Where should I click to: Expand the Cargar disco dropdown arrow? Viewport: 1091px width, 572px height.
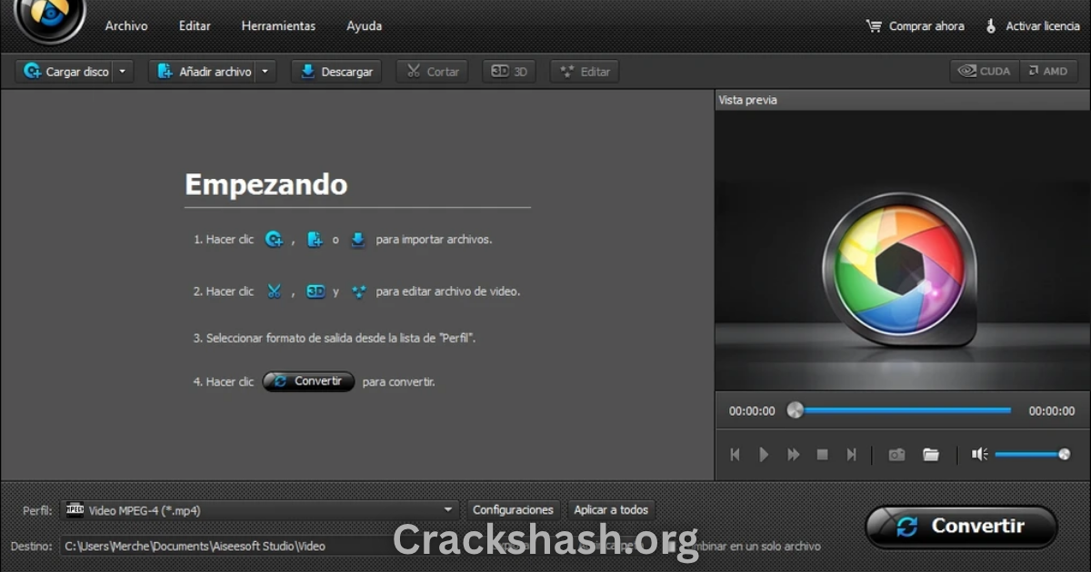(124, 72)
